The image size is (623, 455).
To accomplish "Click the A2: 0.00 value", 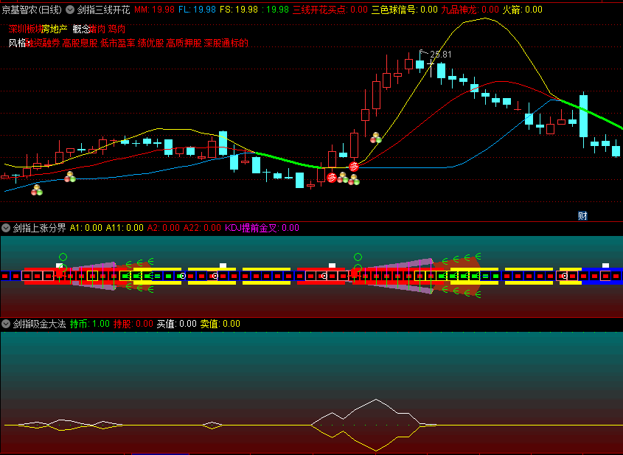I will pos(163,228).
